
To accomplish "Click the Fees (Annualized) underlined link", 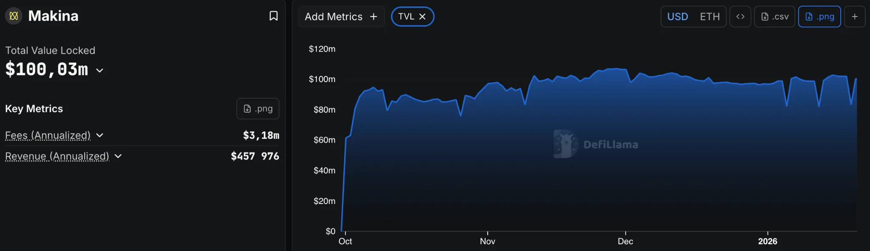I will 48,135.
